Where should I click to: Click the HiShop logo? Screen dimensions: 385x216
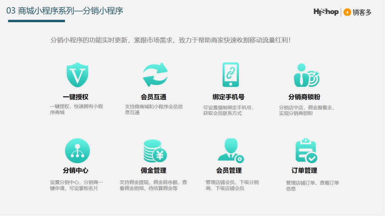point(326,12)
